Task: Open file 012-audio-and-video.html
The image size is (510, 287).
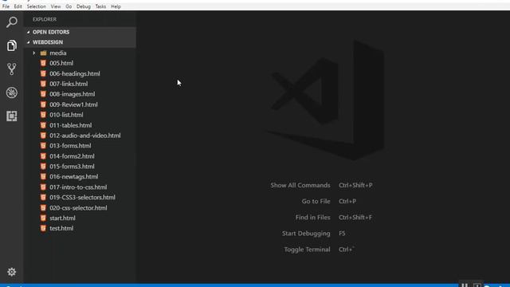Action: pos(85,136)
